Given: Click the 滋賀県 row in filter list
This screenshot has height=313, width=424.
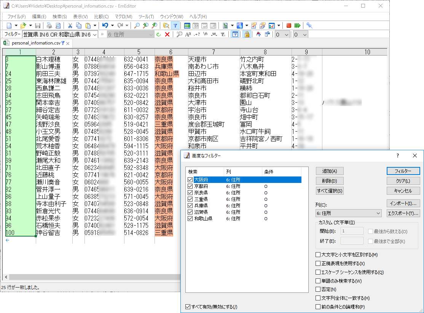Looking at the screenshot, I should click(244, 212).
